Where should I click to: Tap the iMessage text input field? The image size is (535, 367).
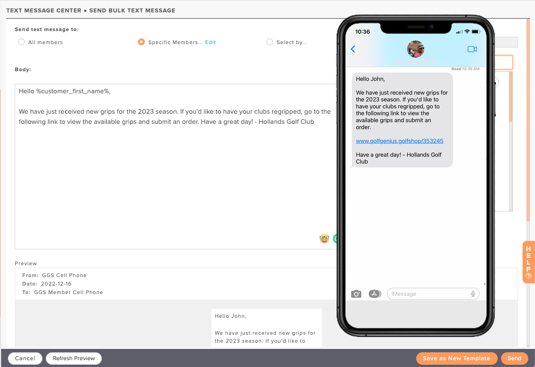pyautogui.click(x=433, y=293)
